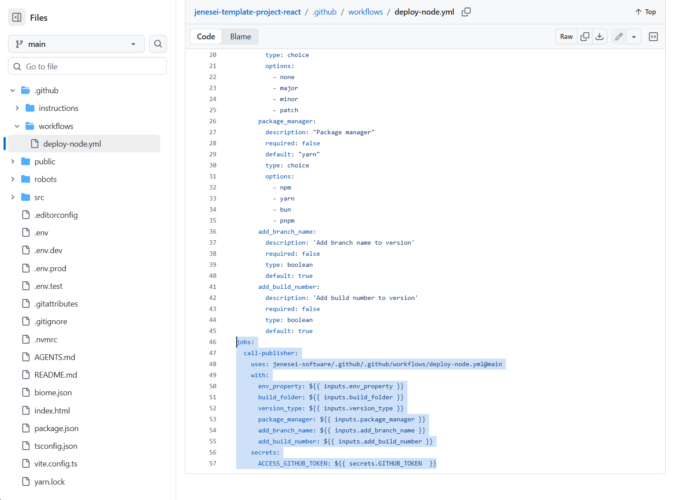The width and height of the screenshot is (675, 500).
Task: Select line number 46
Action: [x=213, y=342]
